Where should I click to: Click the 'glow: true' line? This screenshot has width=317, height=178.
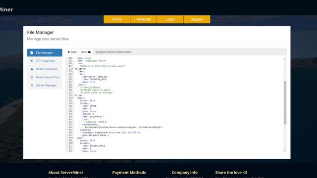[x=89, y=82]
